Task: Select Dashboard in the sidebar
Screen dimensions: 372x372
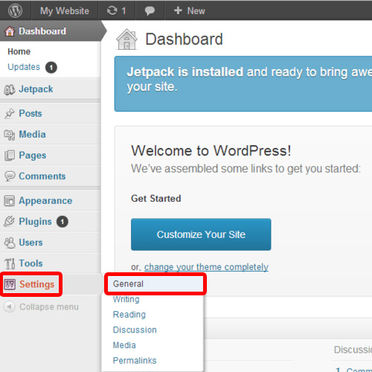Action: pyautogui.click(x=42, y=31)
